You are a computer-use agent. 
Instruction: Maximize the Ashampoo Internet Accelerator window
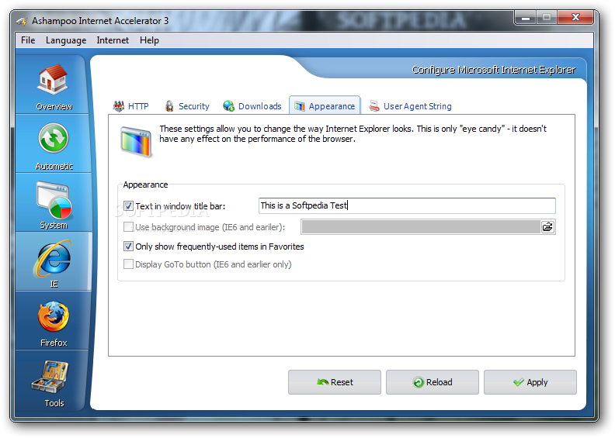pos(547,18)
